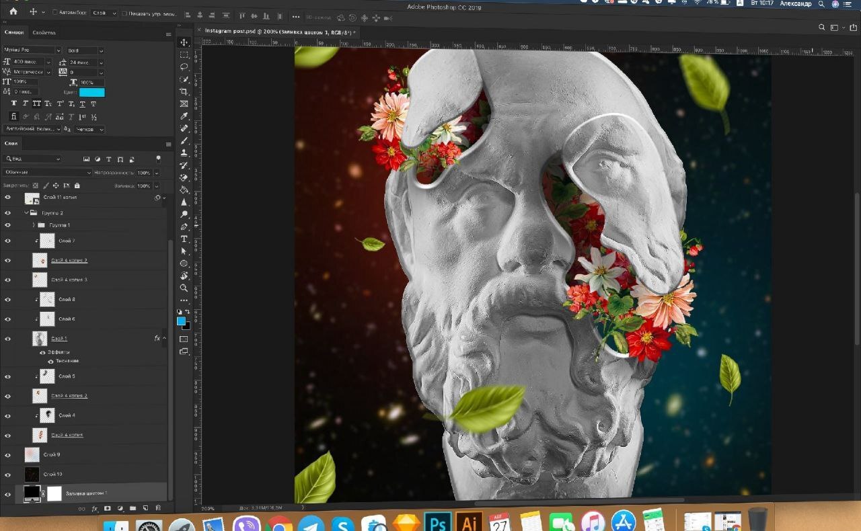Viewport: 861px width, 531px height.
Task: Select the Move tool in the toolbar
Action: pos(184,42)
